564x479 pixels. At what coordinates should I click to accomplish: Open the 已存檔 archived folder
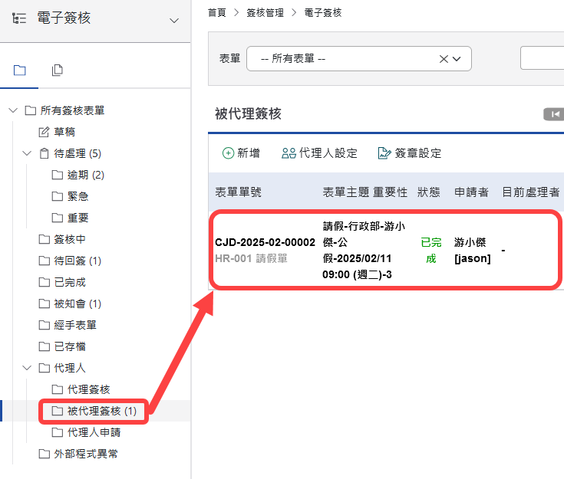pos(62,346)
